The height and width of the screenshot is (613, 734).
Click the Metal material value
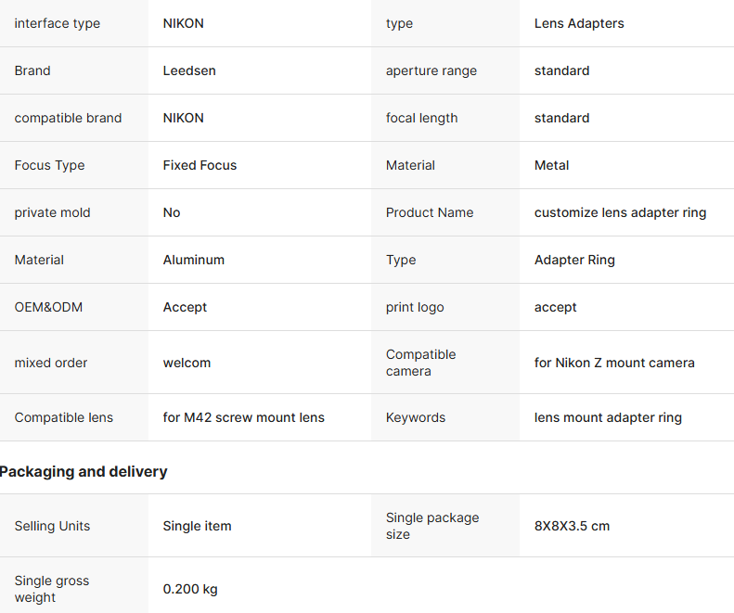(551, 165)
